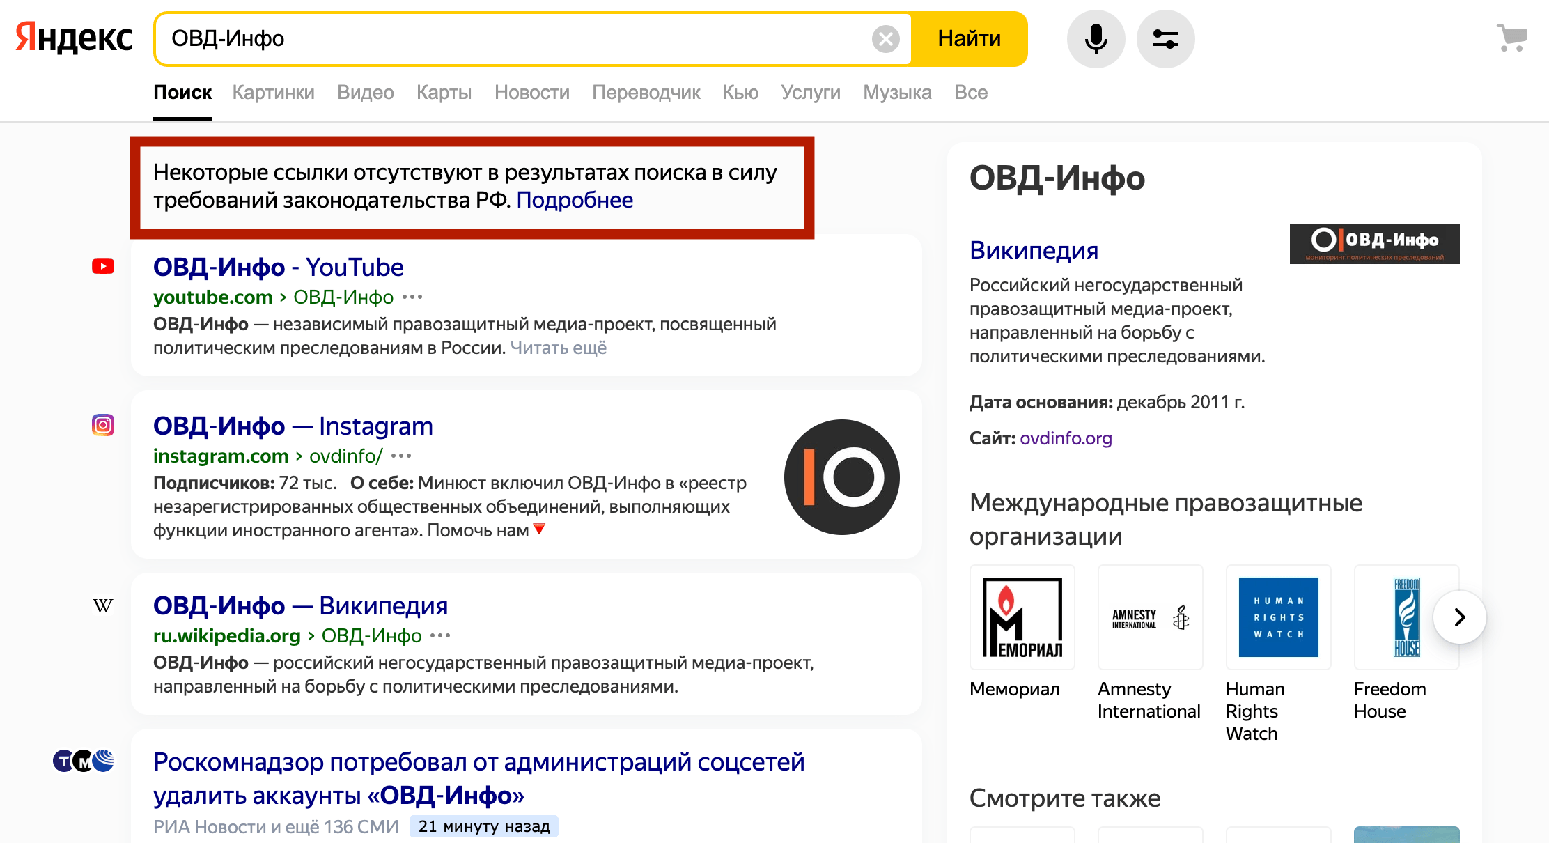This screenshot has width=1549, height=843.
Task: Click the instagram.com domain link
Action: [221, 456]
